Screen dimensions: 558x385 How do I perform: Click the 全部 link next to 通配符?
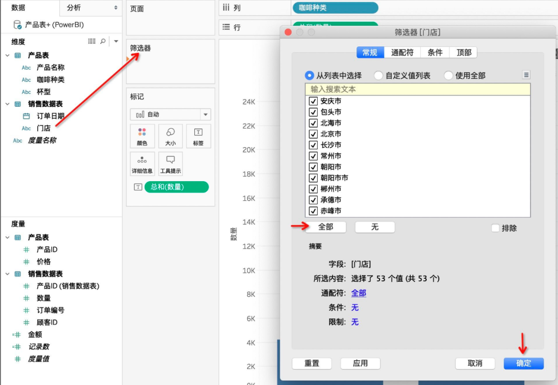[x=359, y=293]
